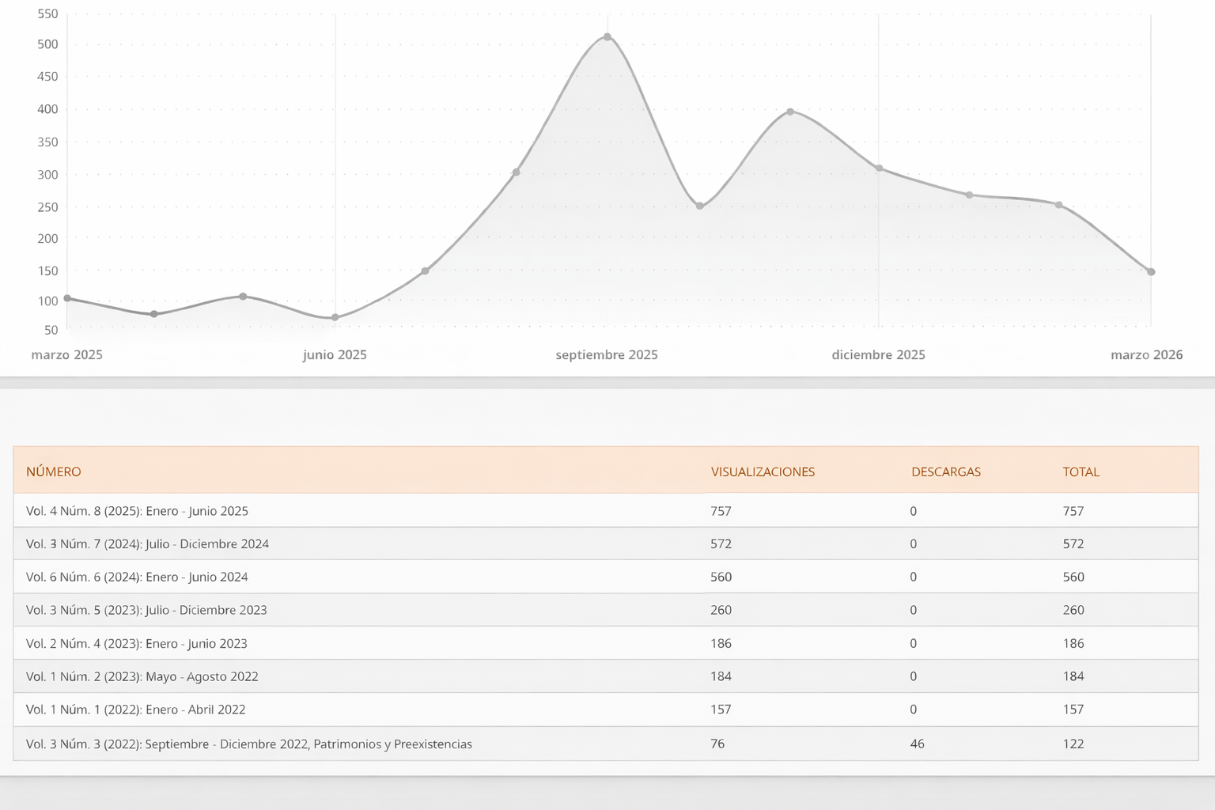Click the DESCARGAS column header
This screenshot has height=810, width=1215.
(x=945, y=471)
